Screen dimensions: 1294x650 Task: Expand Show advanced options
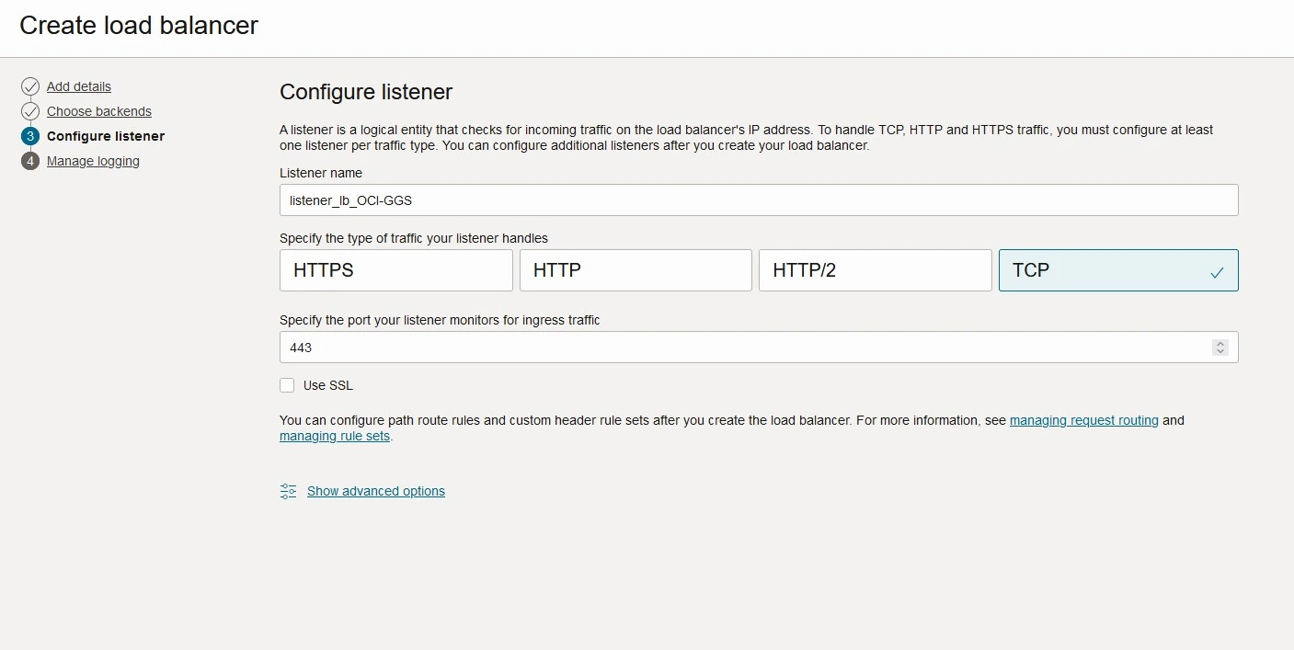pyautogui.click(x=375, y=491)
